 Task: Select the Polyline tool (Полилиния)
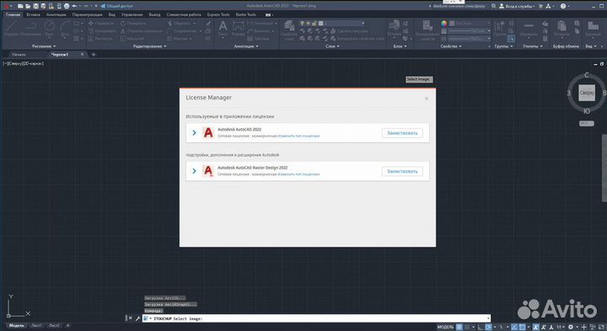click(x=30, y=29)
